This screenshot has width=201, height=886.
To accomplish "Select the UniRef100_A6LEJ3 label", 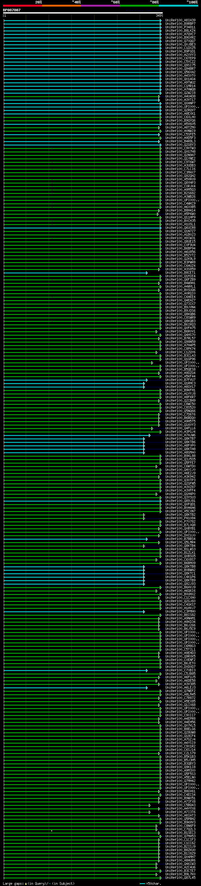I will (x=180, y=688).
